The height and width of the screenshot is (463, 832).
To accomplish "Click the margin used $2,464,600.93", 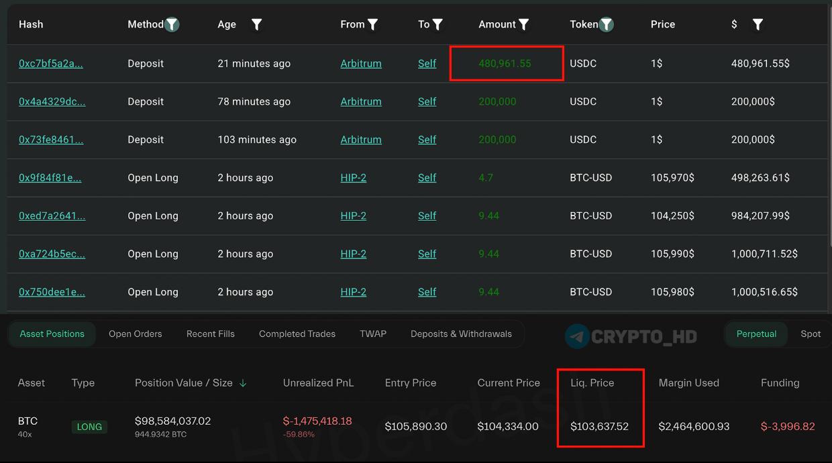I will (694, 427).
